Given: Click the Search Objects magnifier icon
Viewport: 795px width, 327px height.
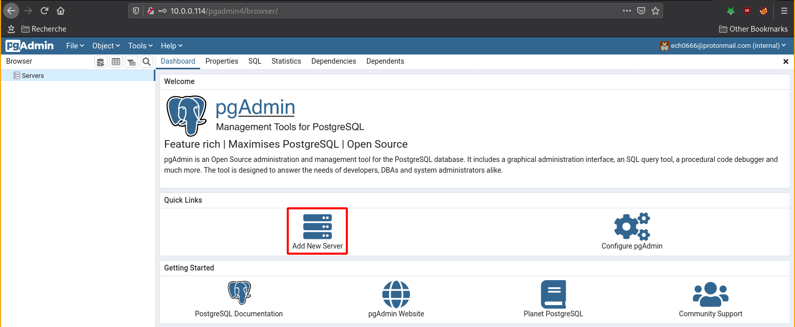Looking at the screenshot, I should pyautogui.click(x=147, y=62).
